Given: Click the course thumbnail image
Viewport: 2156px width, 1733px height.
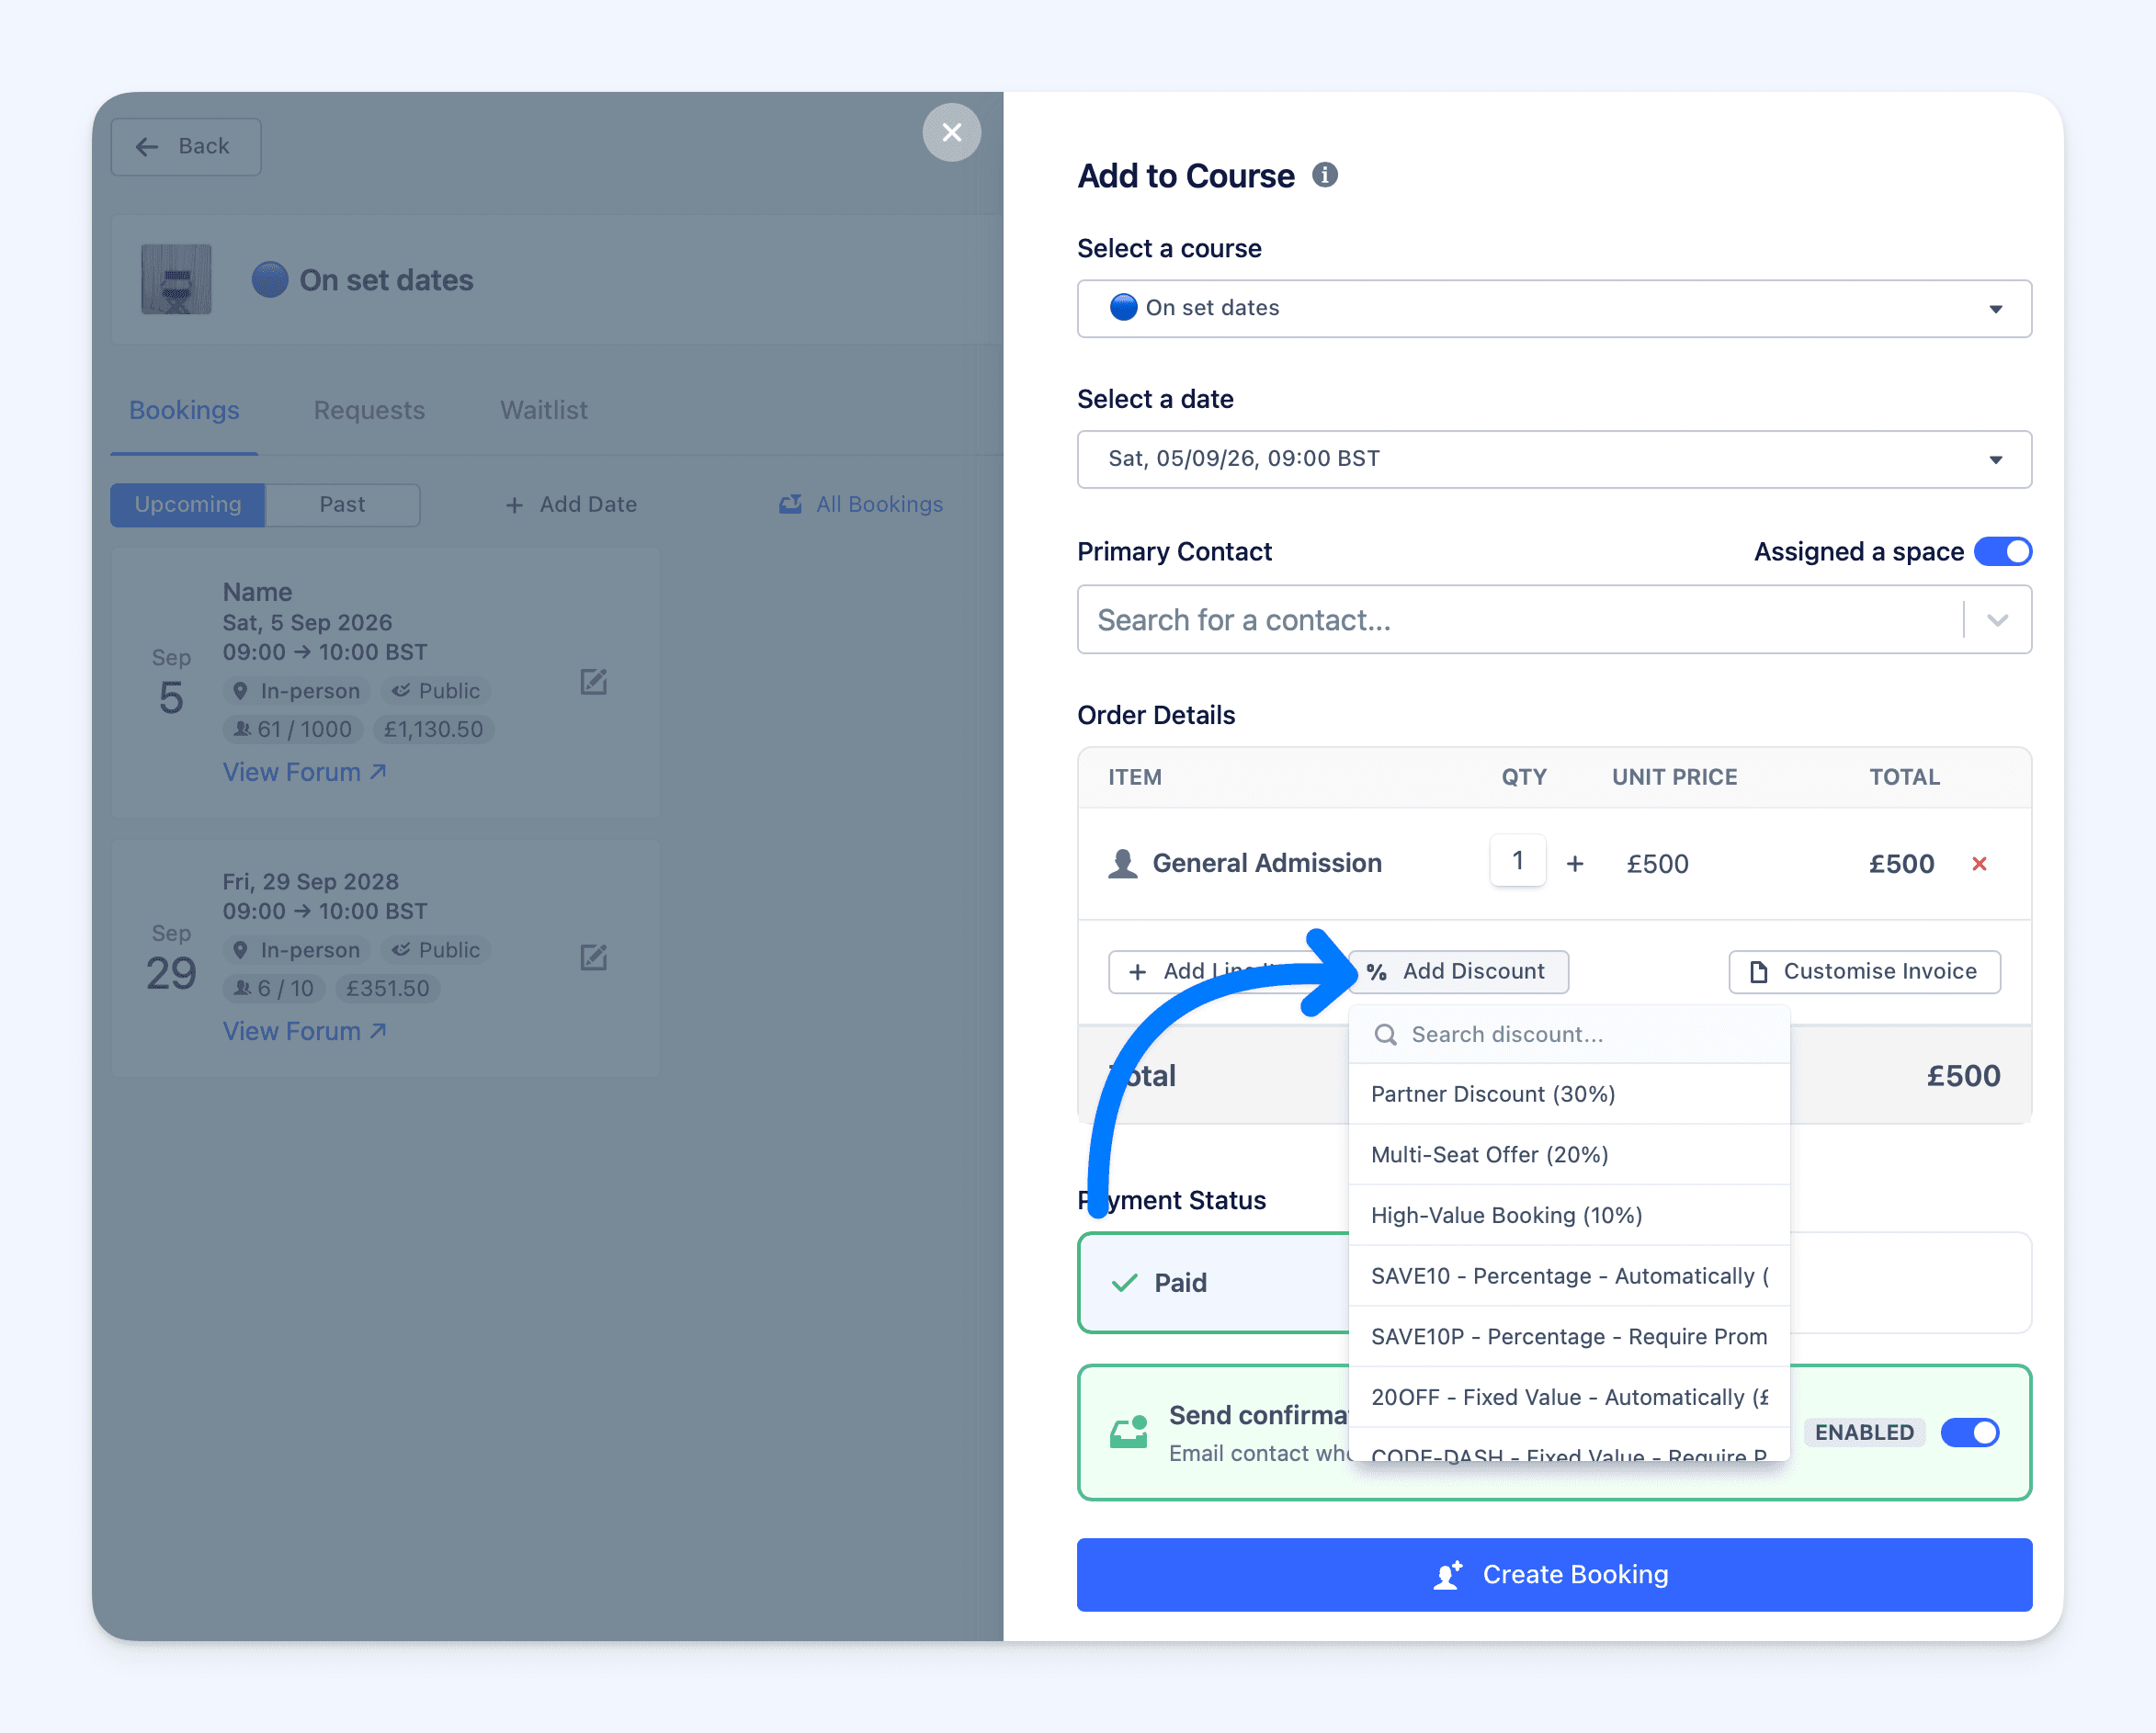Looking at the screenshot, I should (x=176, y=279).
